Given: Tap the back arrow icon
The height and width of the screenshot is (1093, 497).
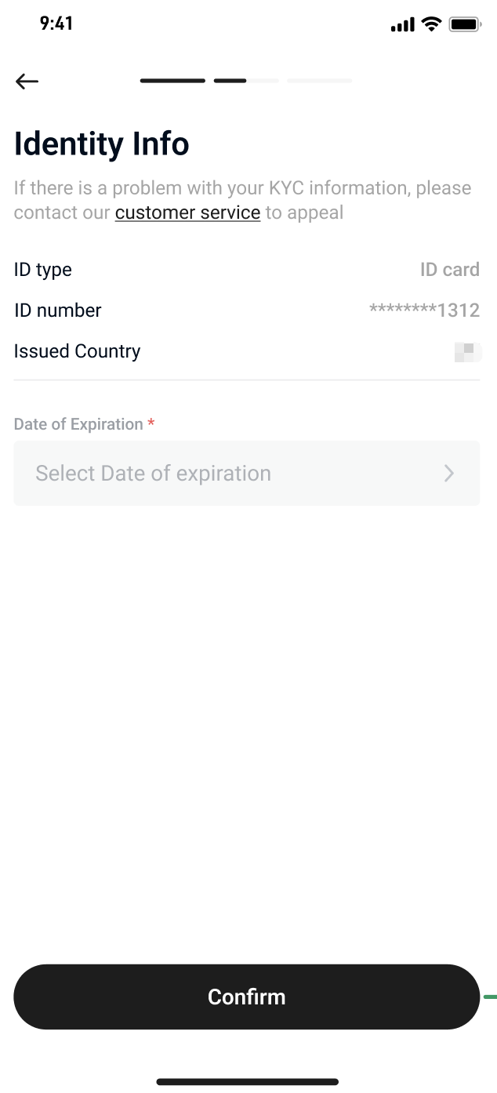Looking at the screenshot, I should (x=27, y=81).
